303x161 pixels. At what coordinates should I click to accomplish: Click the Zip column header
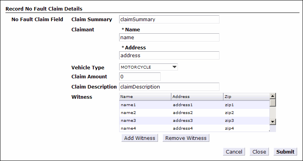246,96
